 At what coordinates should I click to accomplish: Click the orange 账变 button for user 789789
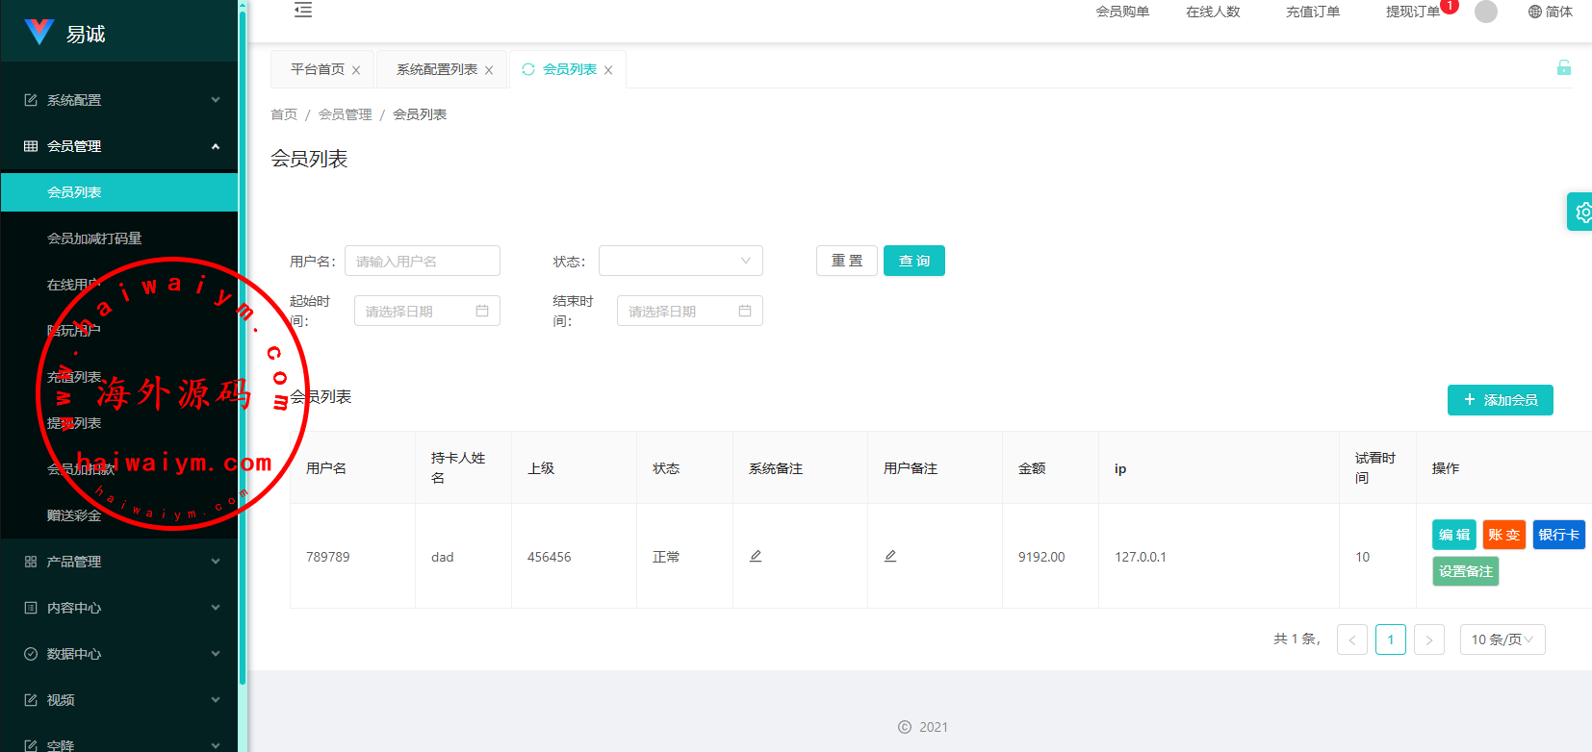tap(1503, 535)
